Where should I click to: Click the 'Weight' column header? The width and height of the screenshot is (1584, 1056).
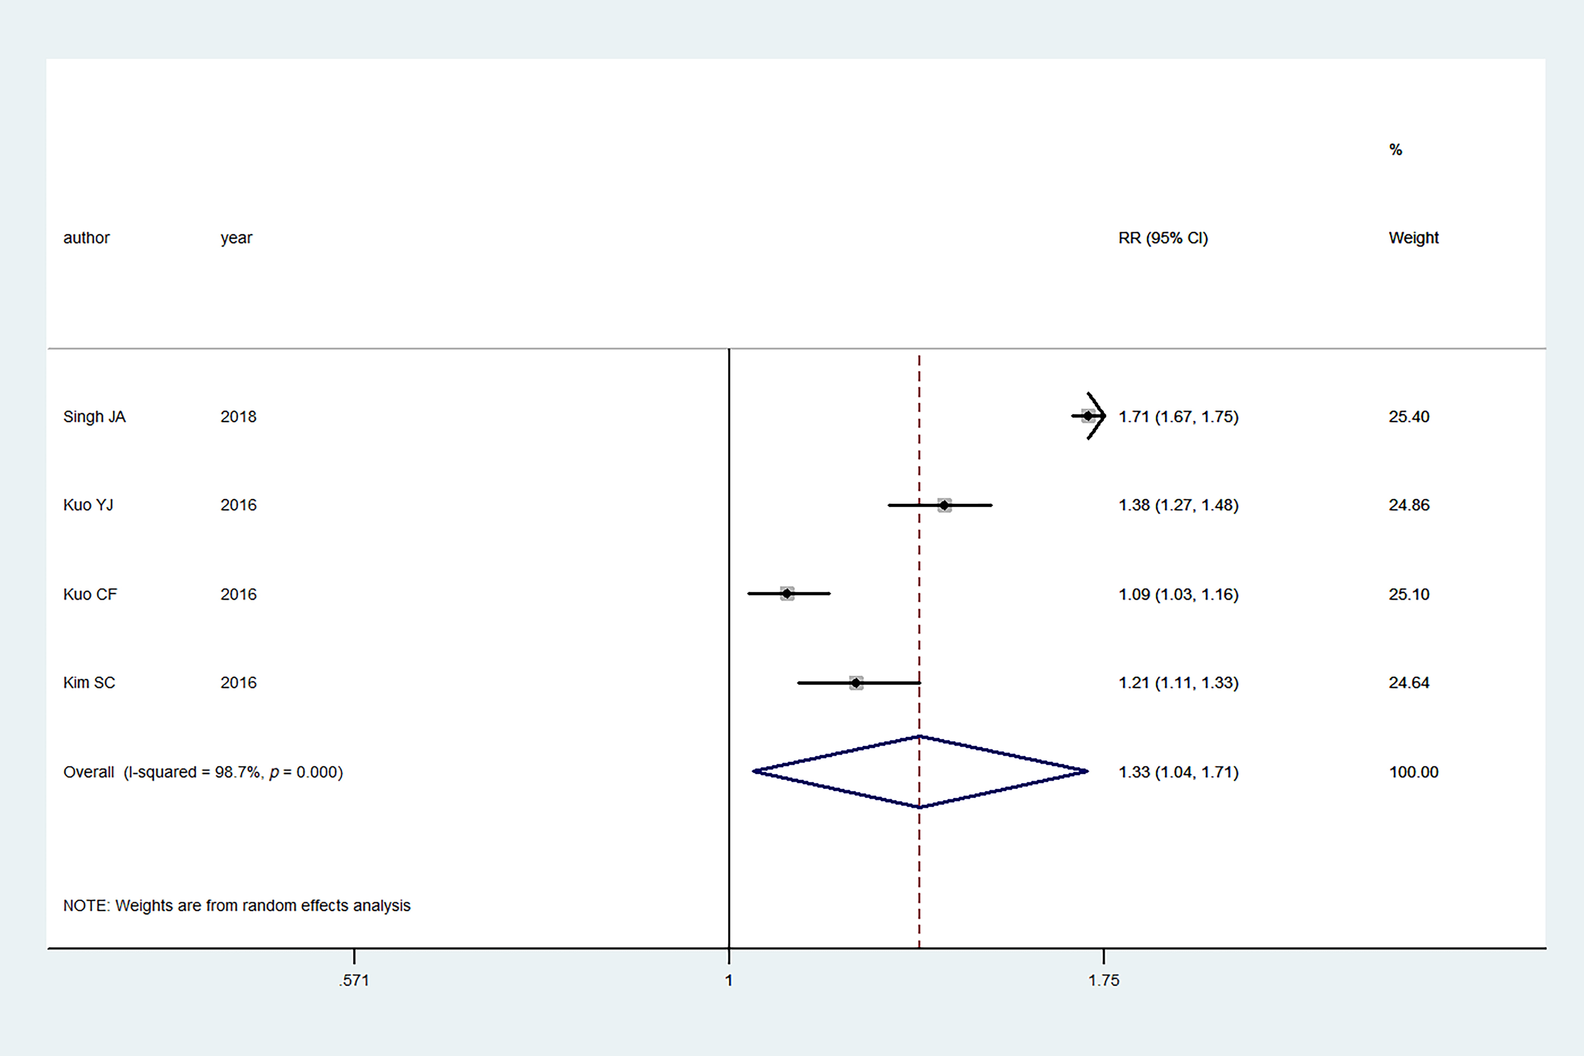pos(1413,238)
